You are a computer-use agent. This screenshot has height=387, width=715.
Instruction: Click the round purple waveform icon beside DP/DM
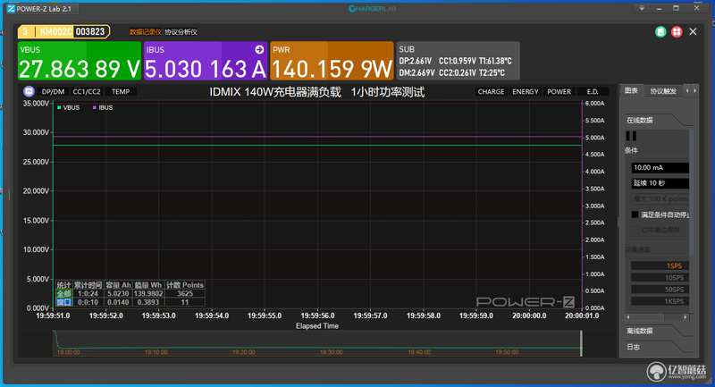tap(29, 92)
